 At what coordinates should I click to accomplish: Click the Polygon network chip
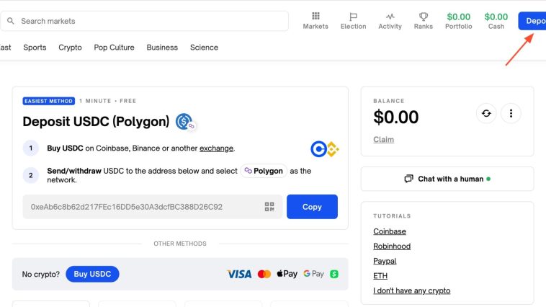264,171
